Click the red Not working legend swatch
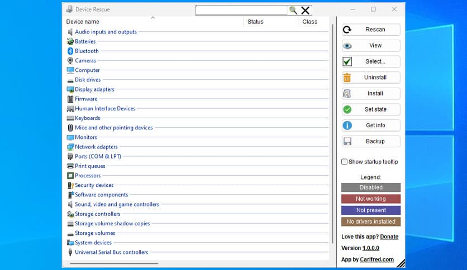The width and height of the screenshot is (467, 270). [371, 199]
